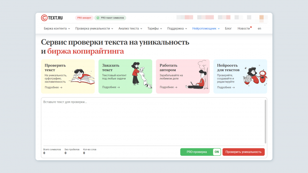Open the Анализ текста menu
This screenshot has width=308, height=173.
tap(130, 28)
